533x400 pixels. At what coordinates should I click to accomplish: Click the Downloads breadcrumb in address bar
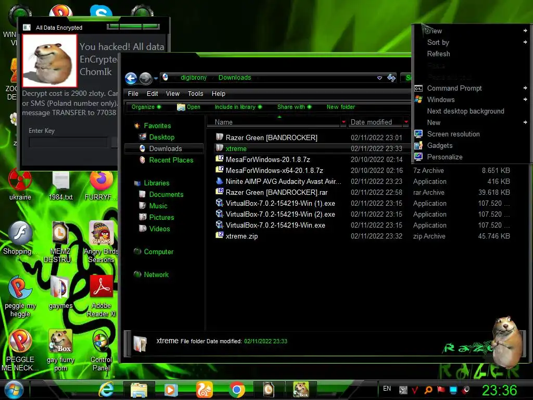click(x=235, y=78)
